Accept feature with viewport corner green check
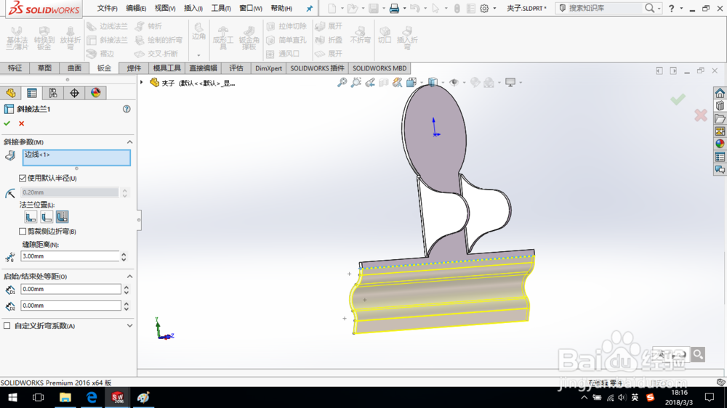 coord(678,99)
